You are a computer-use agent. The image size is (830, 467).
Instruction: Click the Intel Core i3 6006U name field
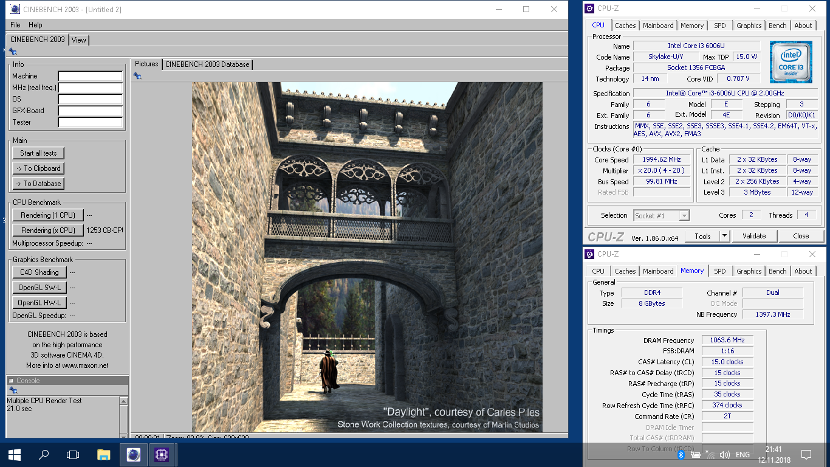696,46
